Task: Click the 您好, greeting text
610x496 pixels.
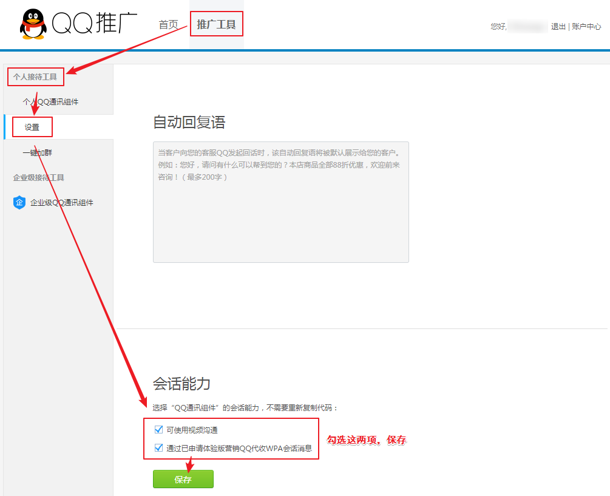Action: tap(498, 27)
